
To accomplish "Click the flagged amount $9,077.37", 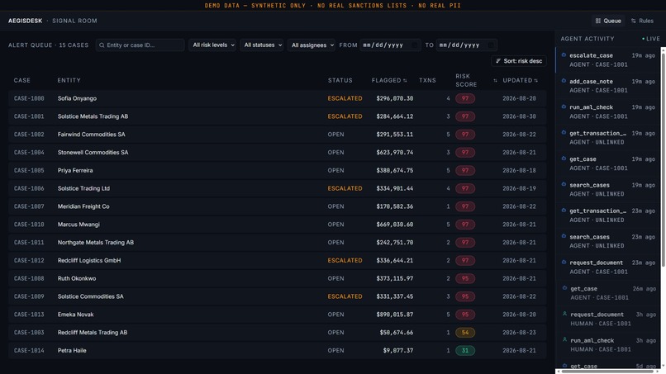I will point(398,351).
